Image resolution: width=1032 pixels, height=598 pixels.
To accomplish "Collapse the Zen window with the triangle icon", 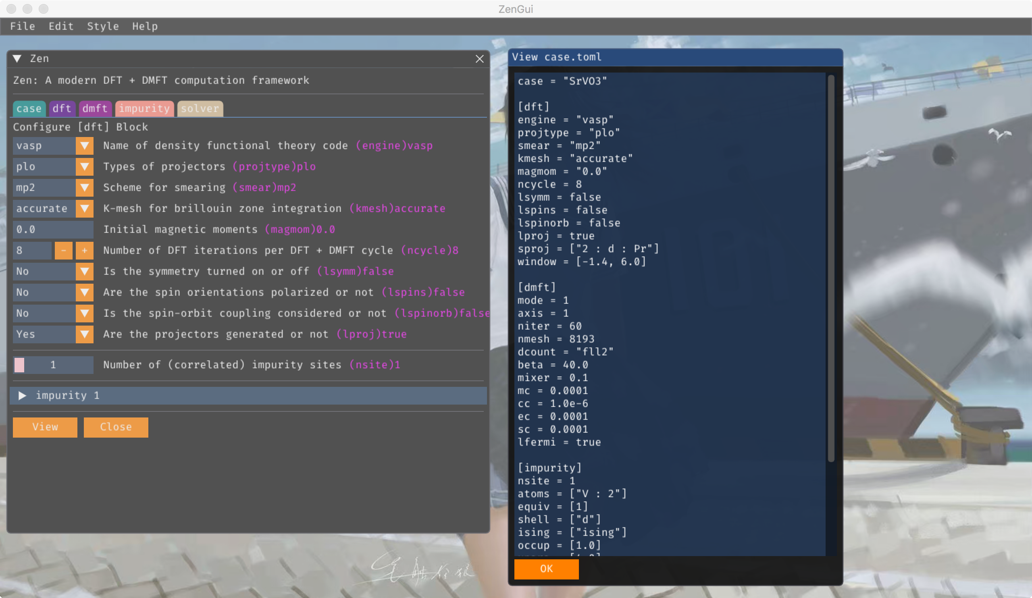I will pos(17,58).
